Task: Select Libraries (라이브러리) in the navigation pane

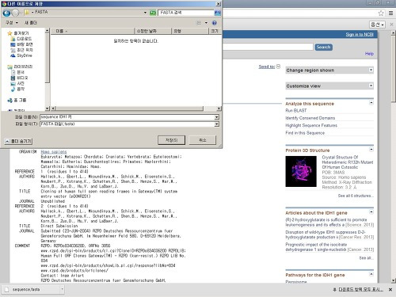Action: pos(20,67)
